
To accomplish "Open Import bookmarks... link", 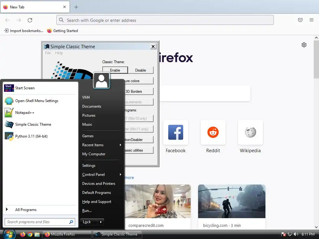I will click(x=24, y=31).
